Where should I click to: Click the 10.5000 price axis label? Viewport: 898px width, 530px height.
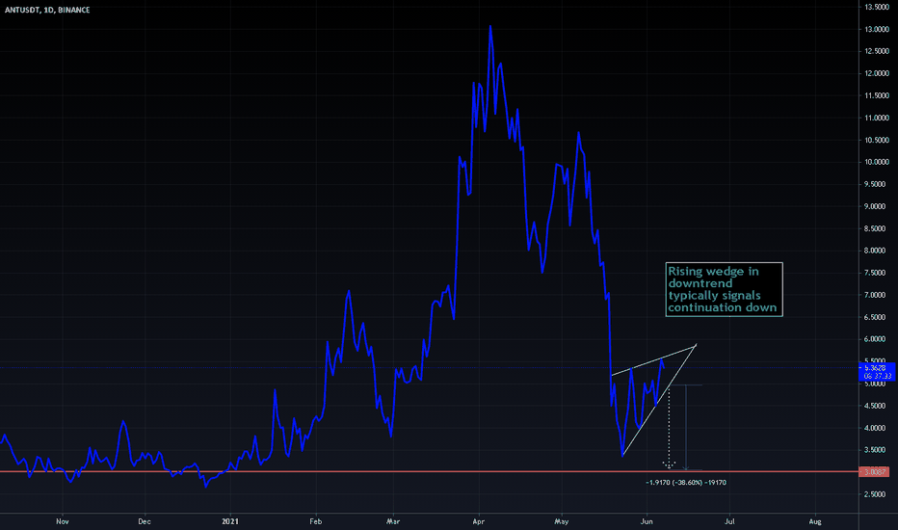(x=877, y=140)
